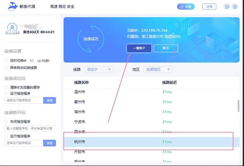The height and width of the screenshot is (166, 244).
Task: Click 浏览 button under 连接成功后
Action: tap(49, 100)
